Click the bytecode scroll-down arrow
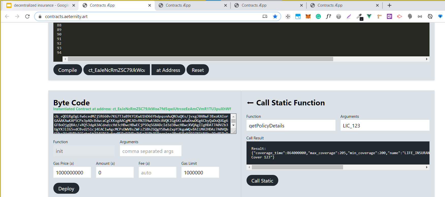445x197 pixels. [234, 125]
